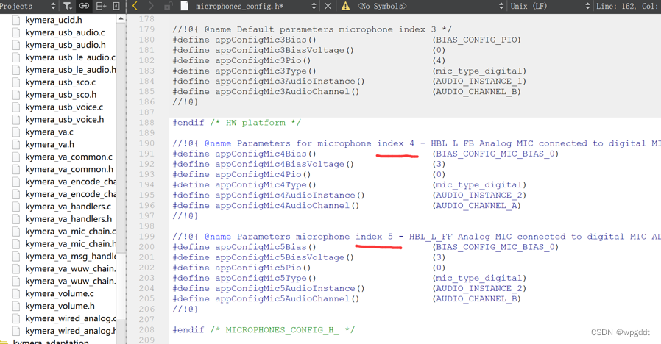Viewport: 661px width, 344px height.
Task: Click the file icon beside kymera_usb_sco.c
Action: click(16, 82)
